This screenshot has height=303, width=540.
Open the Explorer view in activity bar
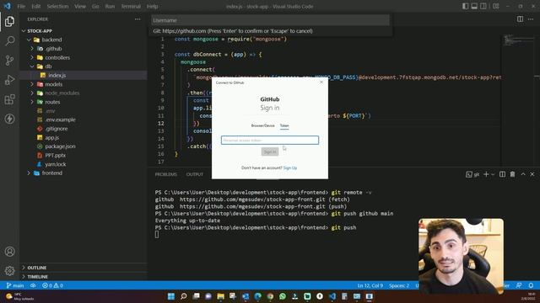pos(9,21)
